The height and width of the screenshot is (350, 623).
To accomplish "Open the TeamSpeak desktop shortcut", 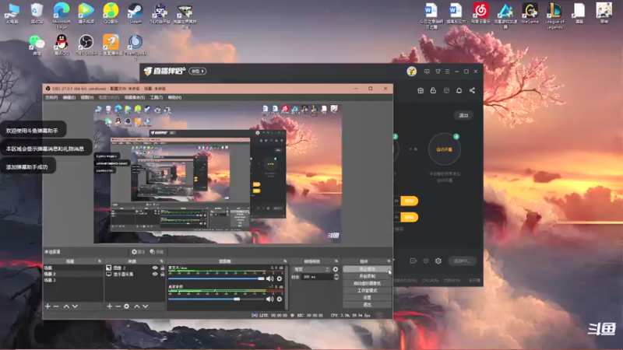I will point(135,46).
